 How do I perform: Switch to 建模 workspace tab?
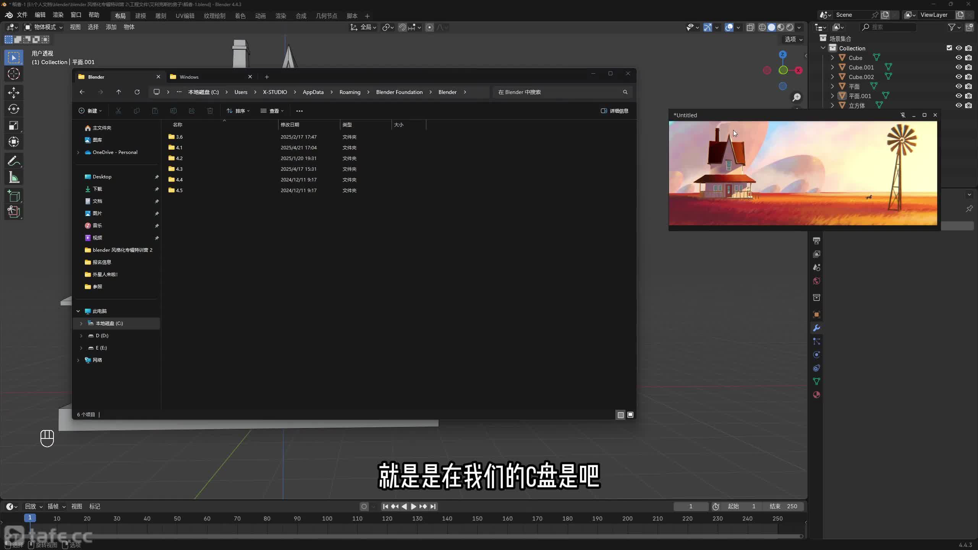pos(141,16)
